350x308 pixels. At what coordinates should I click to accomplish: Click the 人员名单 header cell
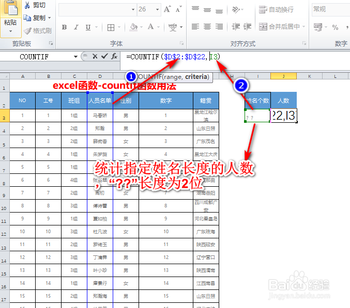click(100, 101)
